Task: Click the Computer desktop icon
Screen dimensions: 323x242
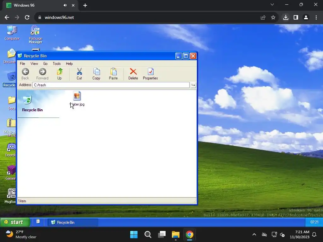Action: [x=12, y=33]
